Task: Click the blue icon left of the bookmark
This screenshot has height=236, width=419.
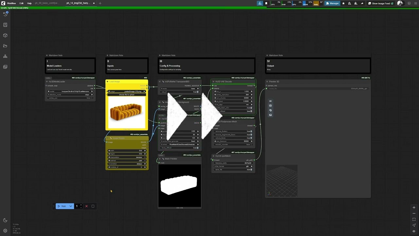Action: [x=260, y=3]
